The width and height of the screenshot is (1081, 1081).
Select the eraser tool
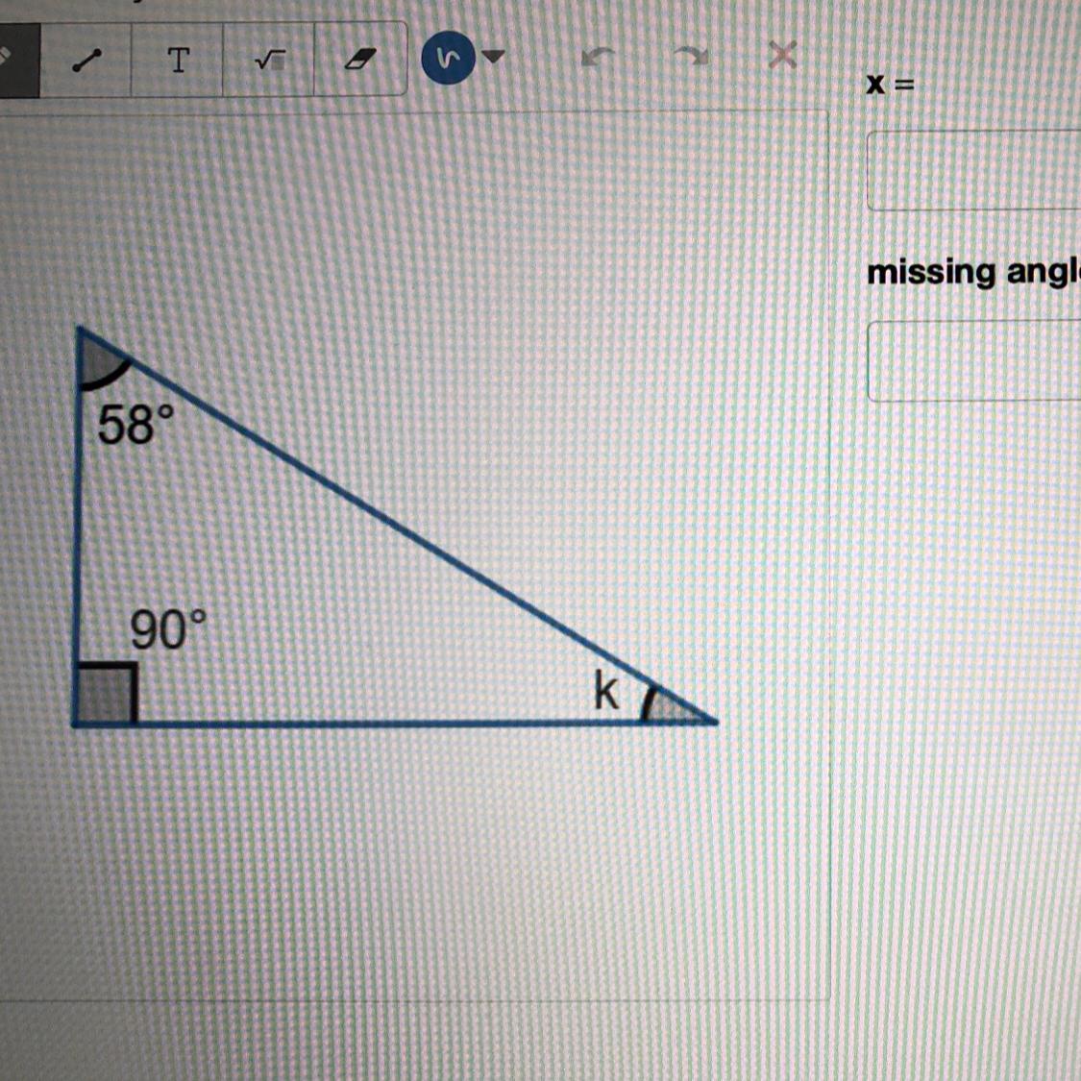(360, 61)
